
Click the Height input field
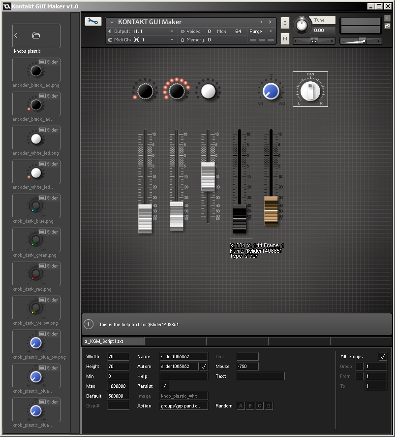coord(118,366)
